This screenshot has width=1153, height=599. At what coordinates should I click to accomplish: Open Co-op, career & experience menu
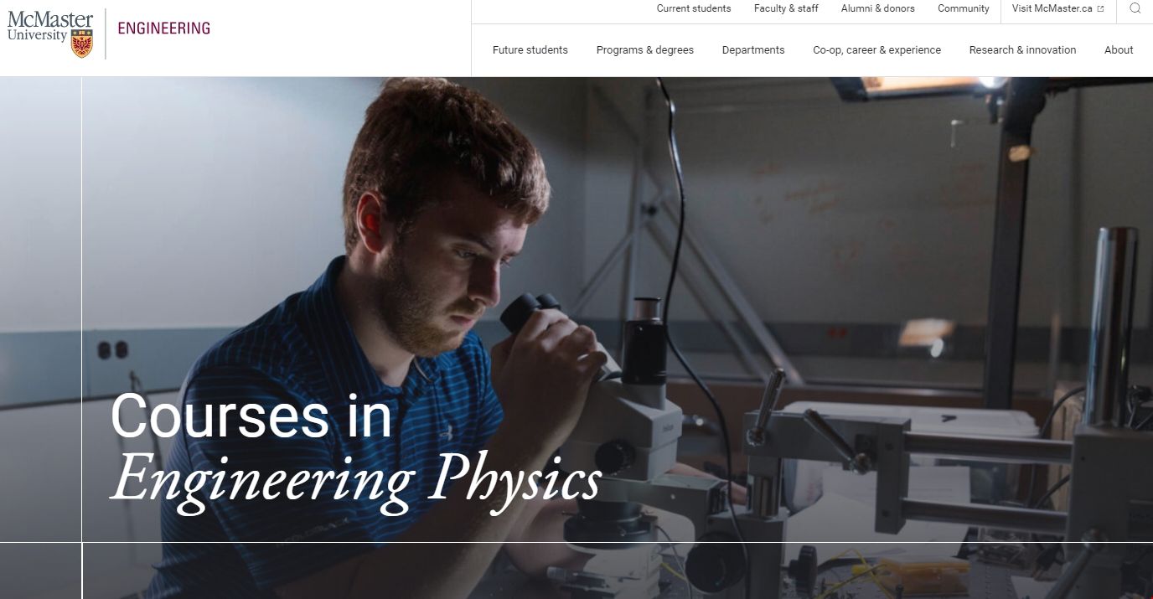click(876, 50)
